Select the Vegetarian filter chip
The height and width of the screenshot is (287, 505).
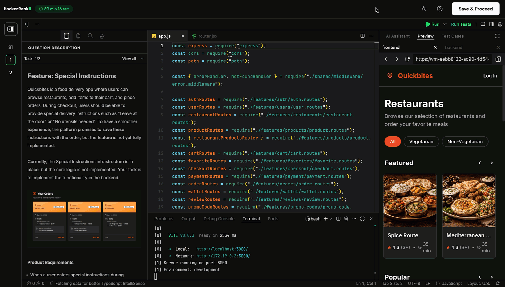(421, 142)
